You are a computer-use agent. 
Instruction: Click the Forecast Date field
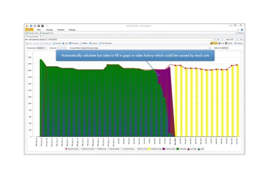(40, 48)
